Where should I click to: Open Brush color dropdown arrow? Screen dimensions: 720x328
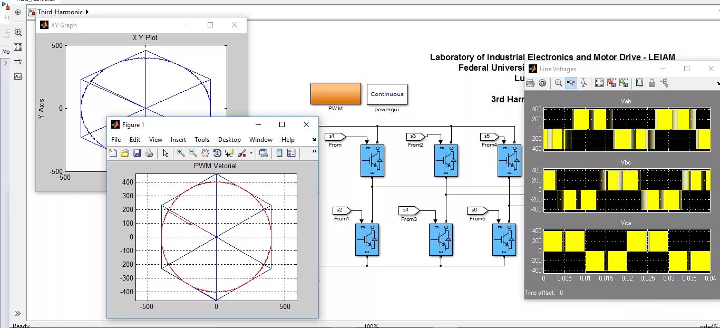251,153
